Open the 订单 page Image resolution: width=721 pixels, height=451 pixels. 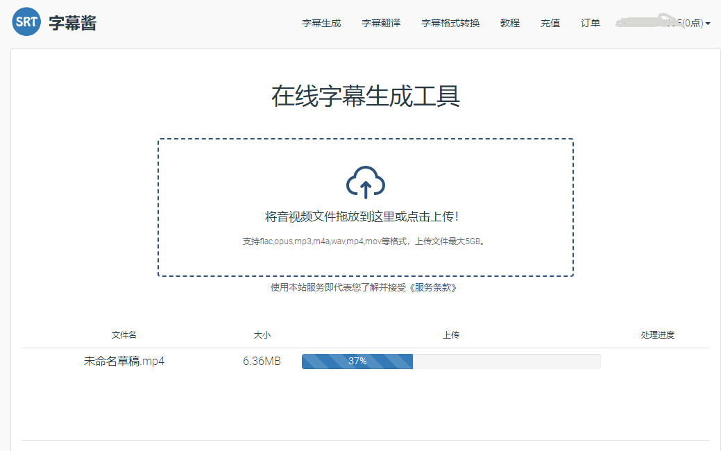tap(591, 23)
